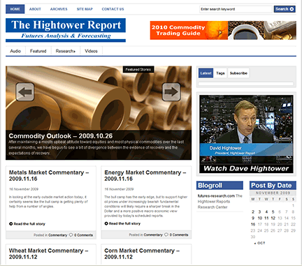Go to previous month « OCT in calendar
302x266 pixels.
(259, 243)
